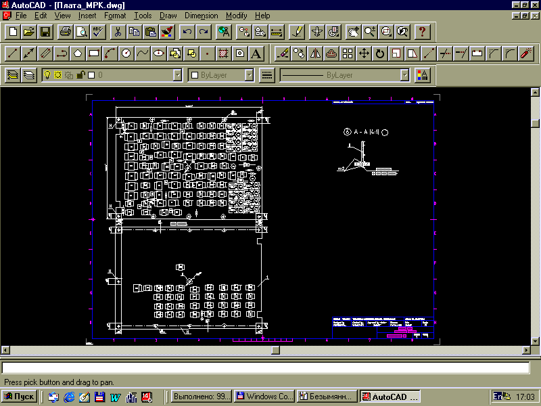Open the View menu
The height and width of the screenshot is (406, 541).
pos(62,16)
